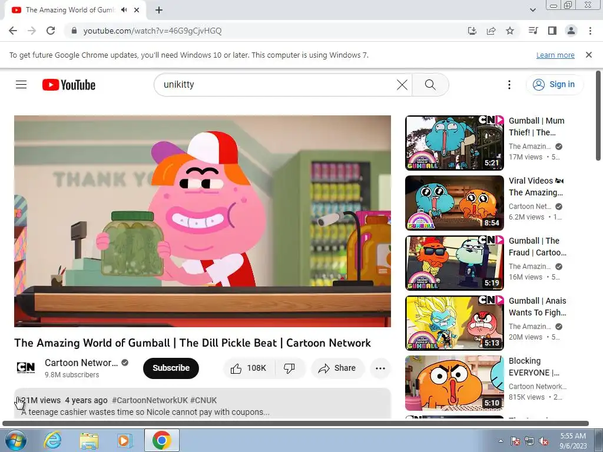Reload the page with refresh icon
Screen dimensions: 603x452
pyautogui.click(x=51, y=31)
